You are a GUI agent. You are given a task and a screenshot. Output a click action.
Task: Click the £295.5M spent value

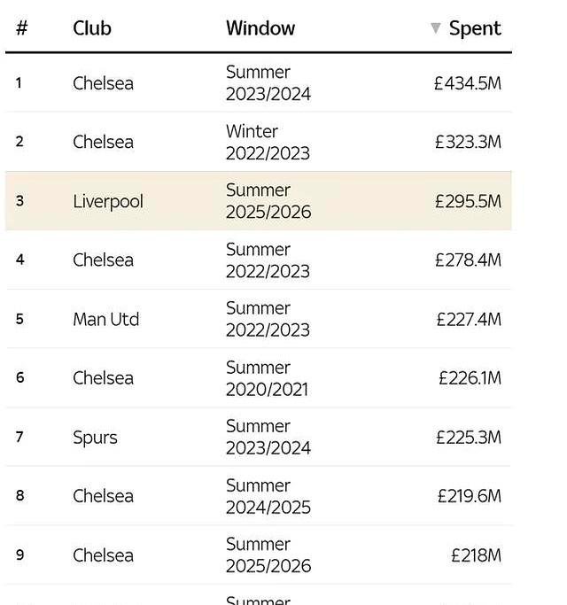468,201
